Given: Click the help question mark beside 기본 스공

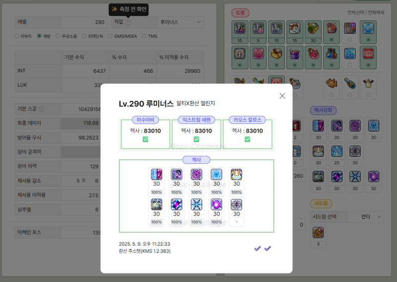Looking at the screenshot, I should tap(42, 109).
